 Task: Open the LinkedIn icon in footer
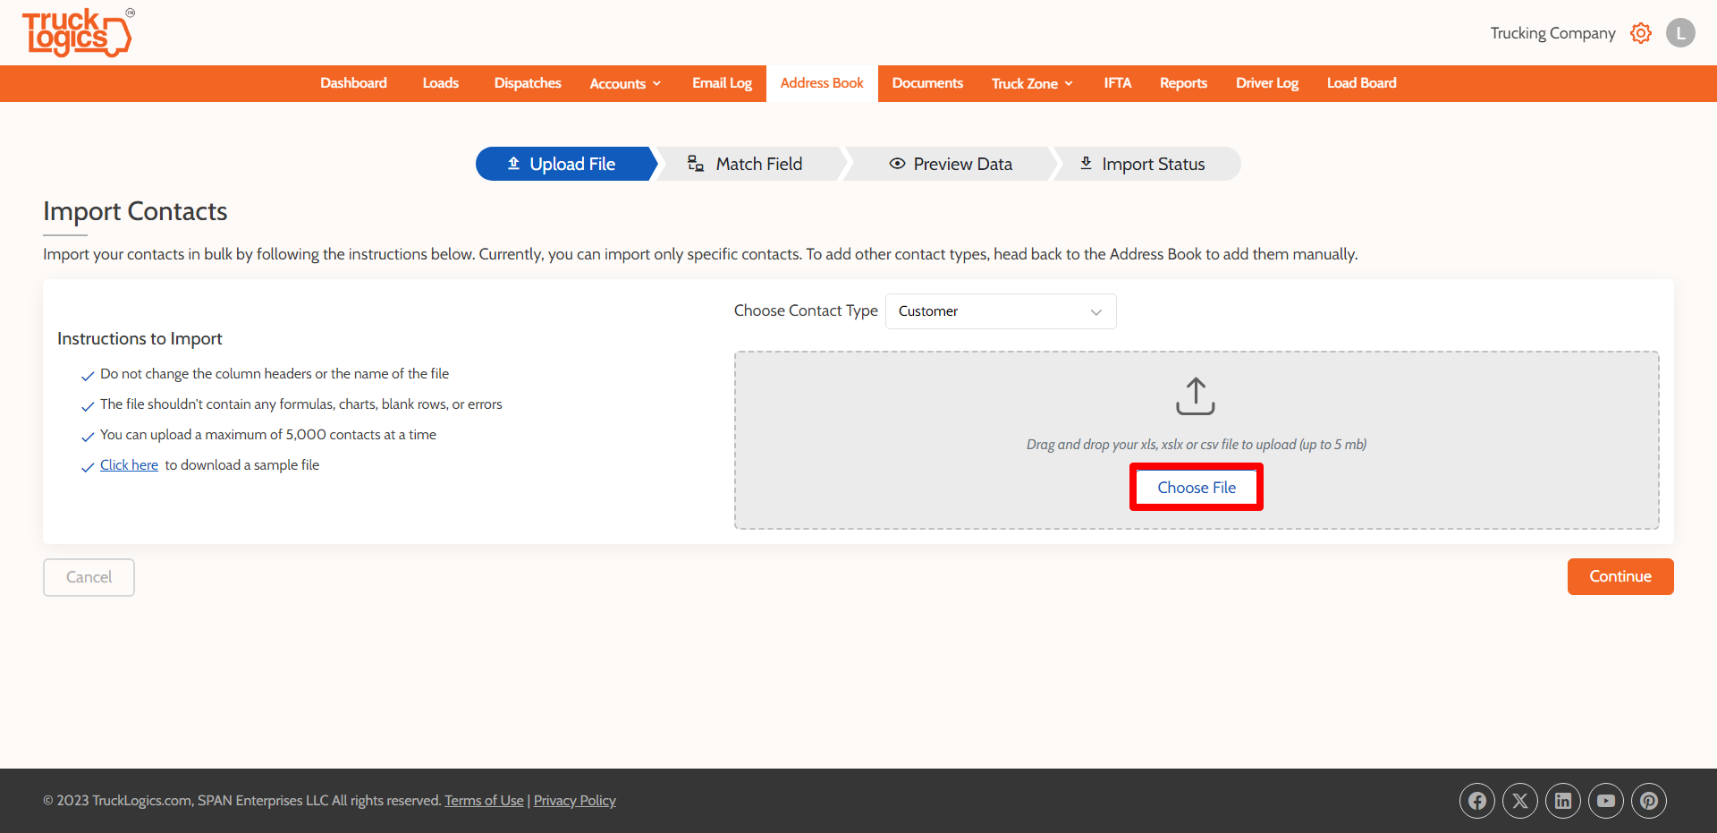click(x=1563, y=801)
